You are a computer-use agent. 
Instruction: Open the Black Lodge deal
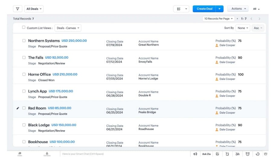click(x=39, y=125)
